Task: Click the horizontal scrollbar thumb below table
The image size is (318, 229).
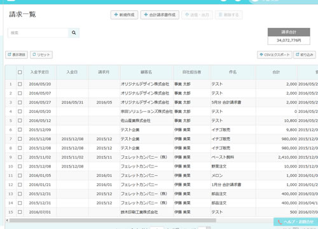Action: click(113, 220)
